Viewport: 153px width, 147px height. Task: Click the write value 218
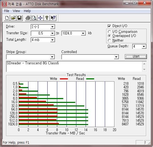coord(126,84)
